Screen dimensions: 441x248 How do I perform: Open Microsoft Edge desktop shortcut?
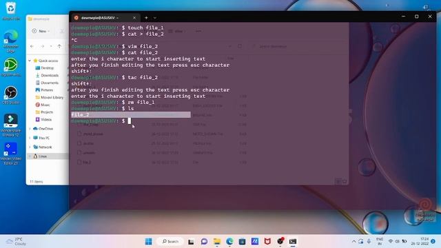coord(11,41)
